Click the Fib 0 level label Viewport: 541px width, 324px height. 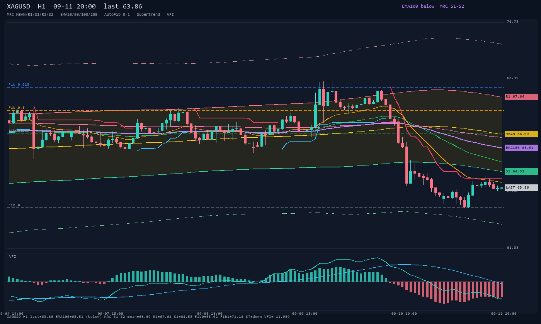point(14,205)
